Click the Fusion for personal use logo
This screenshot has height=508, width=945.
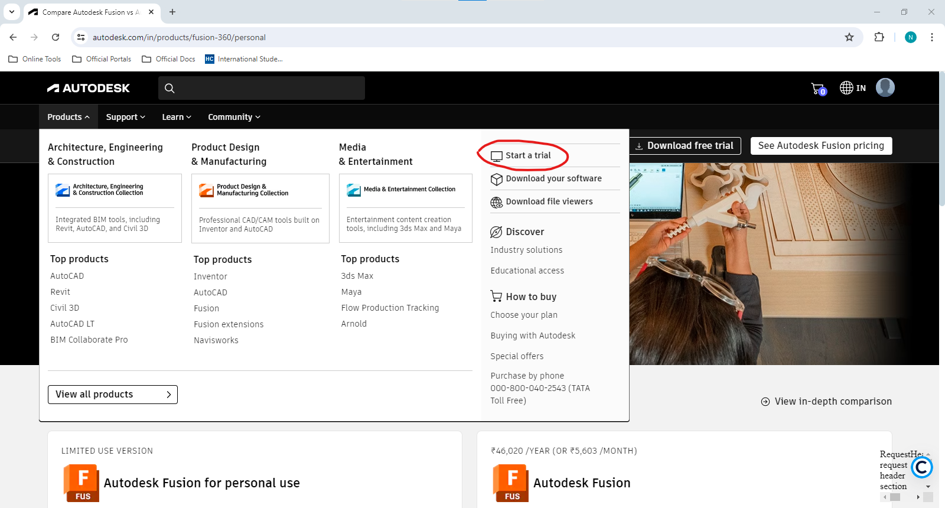click(x=81, y=483)
